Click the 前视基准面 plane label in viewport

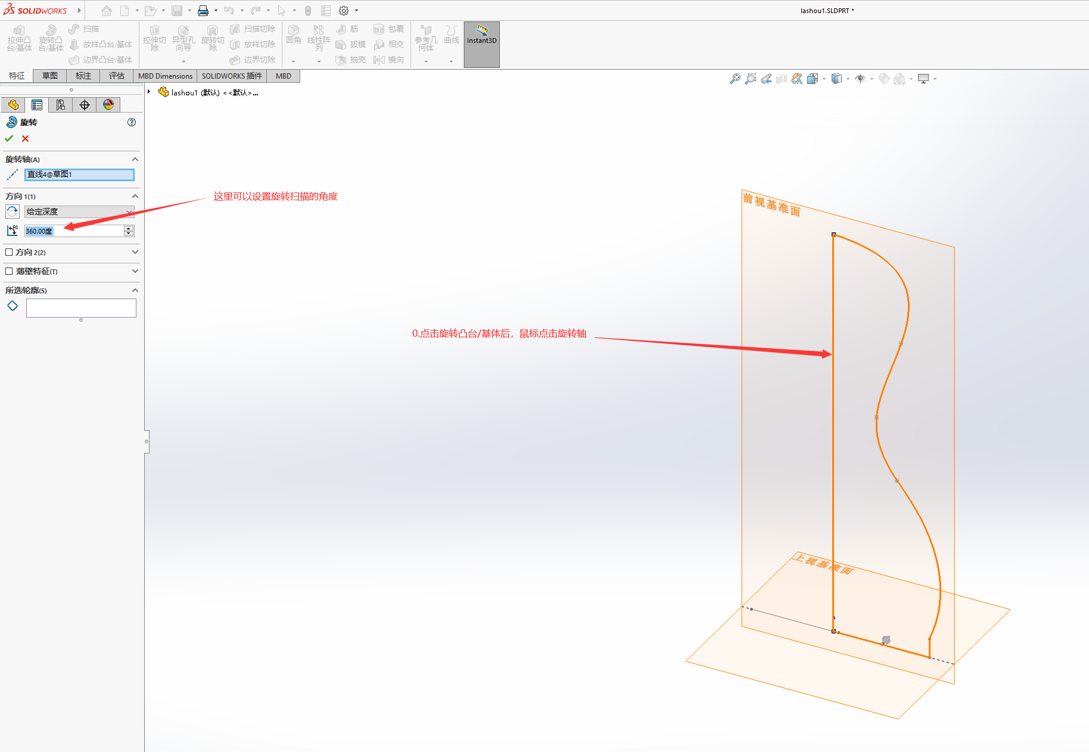pyautogui.click(x=771, y=204)
